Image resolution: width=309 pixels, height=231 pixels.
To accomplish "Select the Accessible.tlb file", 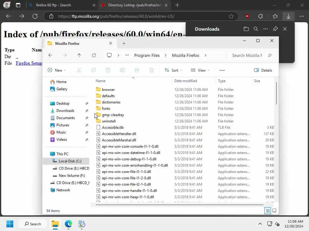I will (113, 128).
